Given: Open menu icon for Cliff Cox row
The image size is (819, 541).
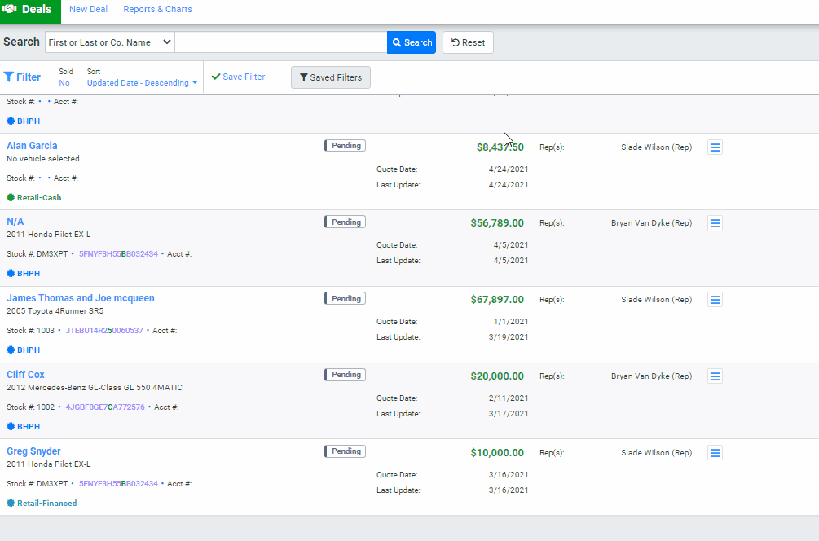Looking at the screenshot, I should 715,376.
